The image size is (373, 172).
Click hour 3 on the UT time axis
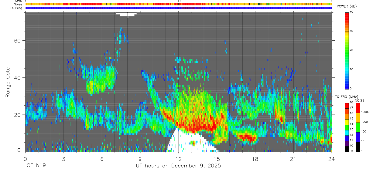(x=63, y=159)
